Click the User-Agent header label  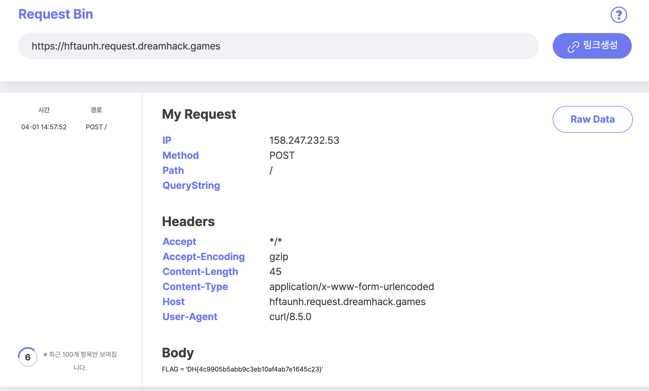click(x=190, y=316)
